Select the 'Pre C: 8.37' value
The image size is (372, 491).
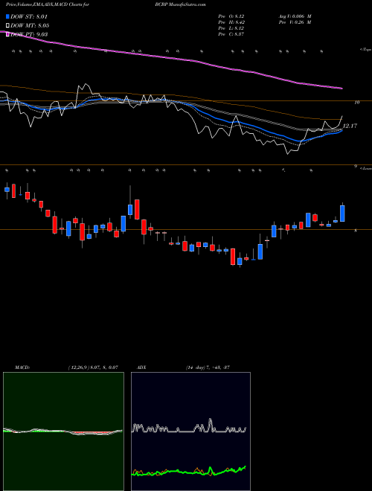[x=231, y=34]
